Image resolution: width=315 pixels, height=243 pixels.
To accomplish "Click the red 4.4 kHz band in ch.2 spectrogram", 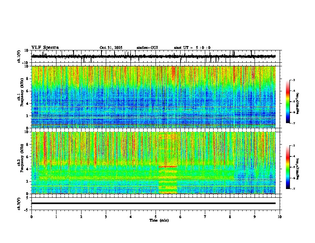I will tap(168, 167).
